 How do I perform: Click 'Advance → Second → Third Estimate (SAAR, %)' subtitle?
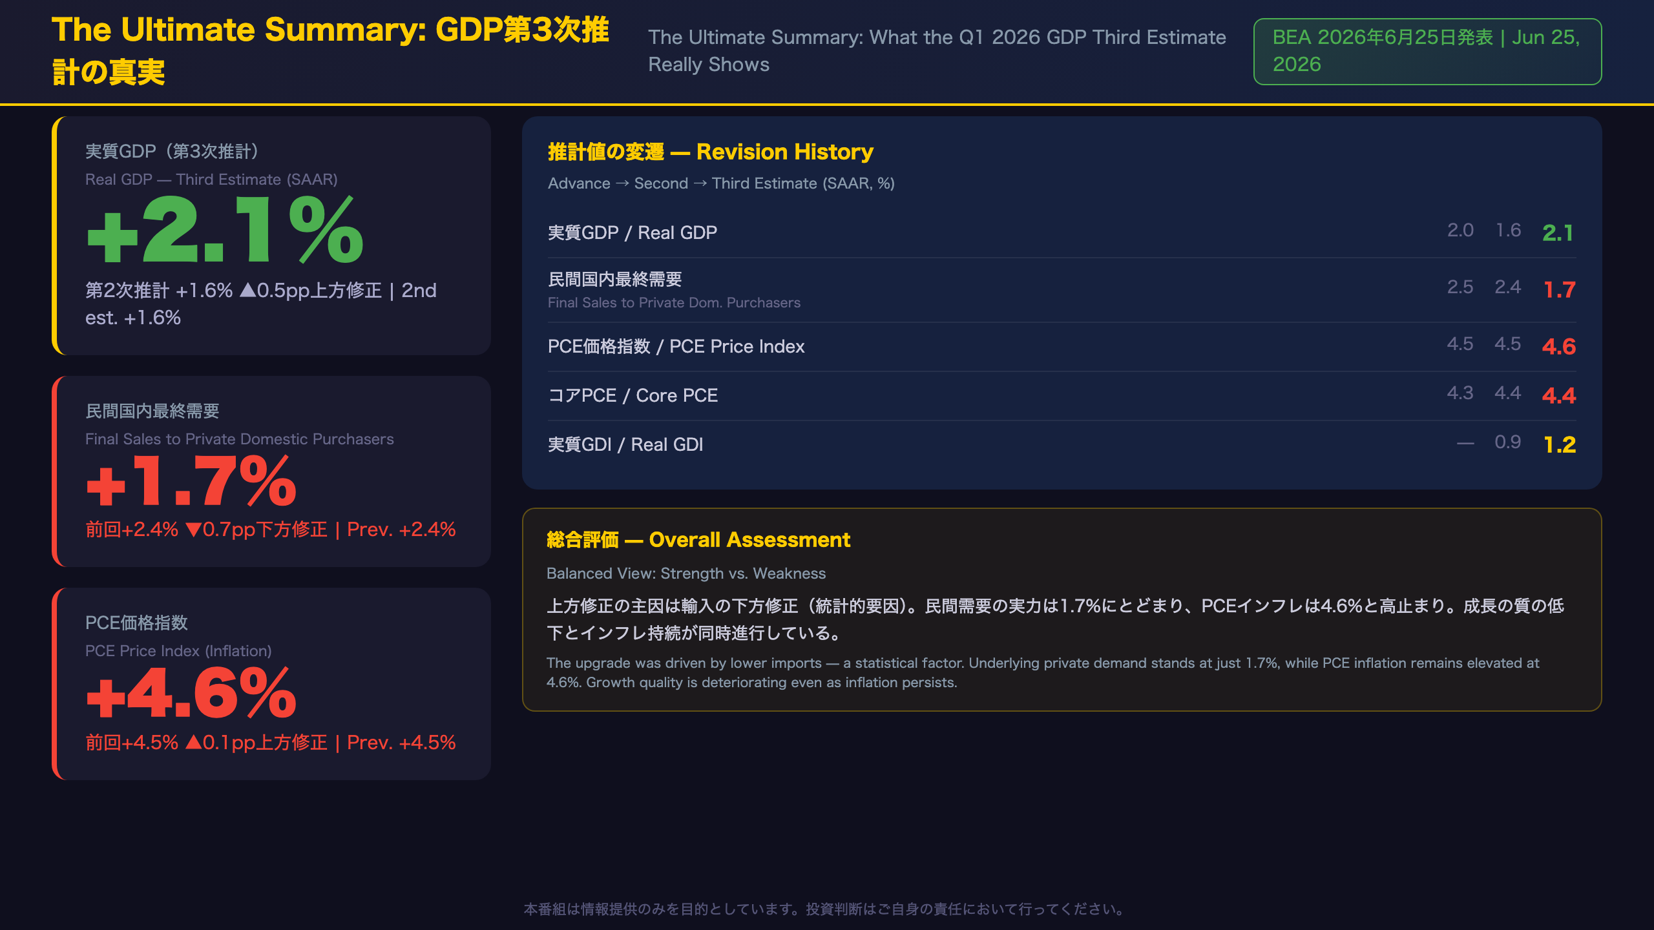point(721,183)
